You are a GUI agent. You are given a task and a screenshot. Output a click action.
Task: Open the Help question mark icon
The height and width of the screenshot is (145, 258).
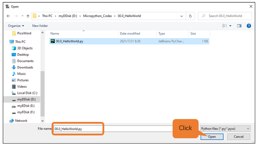249,26
